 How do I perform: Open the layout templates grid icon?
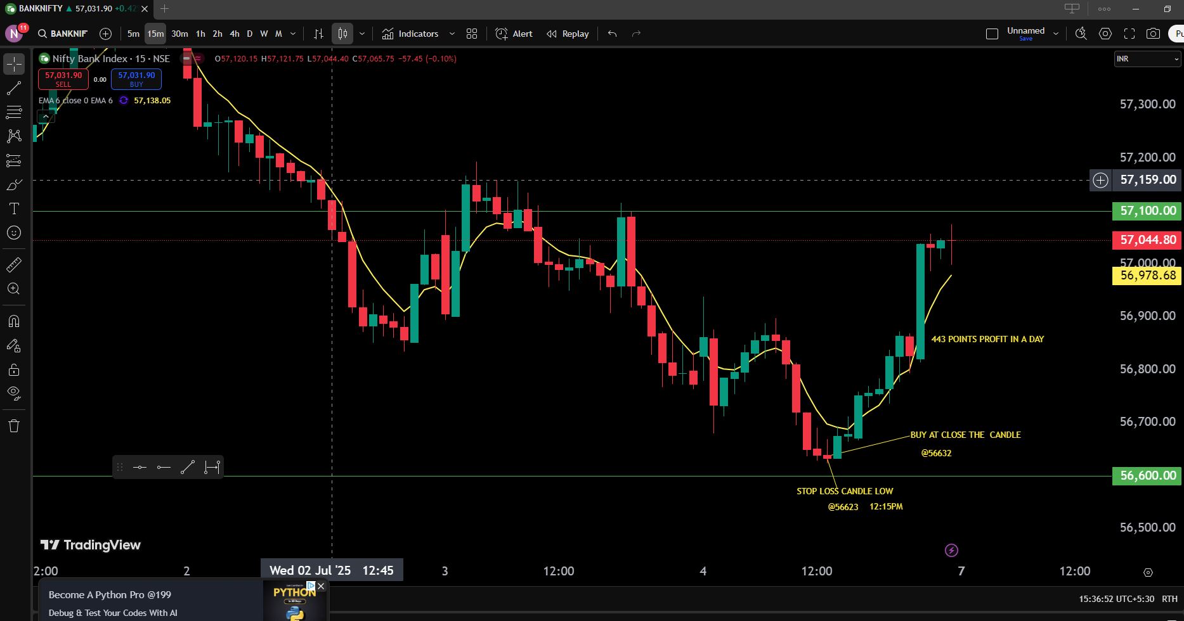tap(472, 34)
